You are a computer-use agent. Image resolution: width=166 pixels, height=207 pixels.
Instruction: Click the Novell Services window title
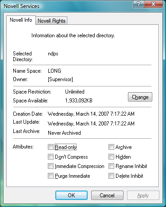coord(22,6)
